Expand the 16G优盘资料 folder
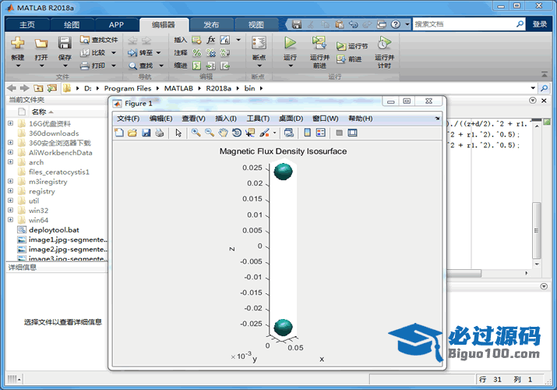The width and height of the screenshot is (557, 390). (x=10, y=123)
